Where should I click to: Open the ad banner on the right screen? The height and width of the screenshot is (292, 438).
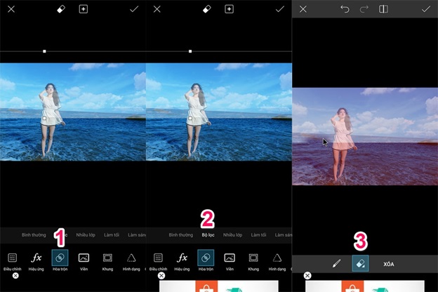365,286
